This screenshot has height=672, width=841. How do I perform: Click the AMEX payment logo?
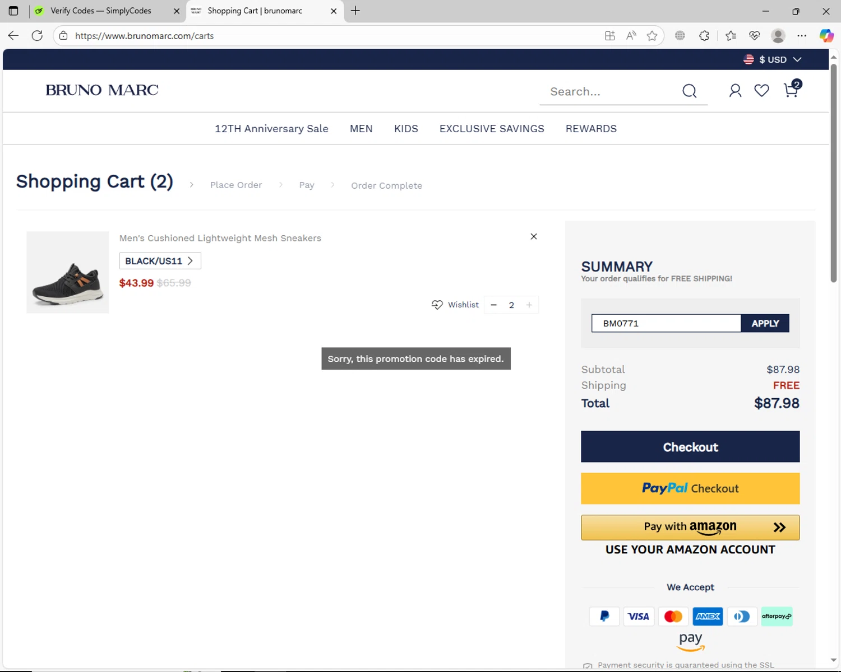click(x=708, y=617)
